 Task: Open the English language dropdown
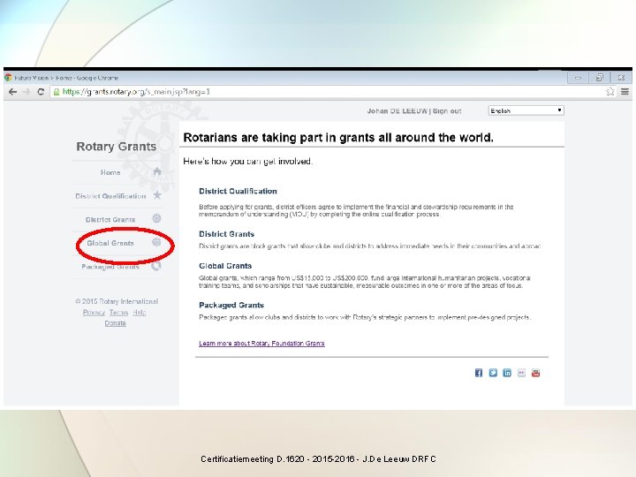526,110
